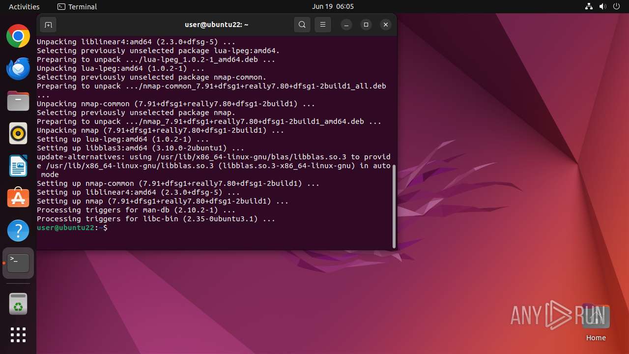The image size is (629, 354).
Task: Click 'Setting up nmap-common' line
Action: point(178,183)
